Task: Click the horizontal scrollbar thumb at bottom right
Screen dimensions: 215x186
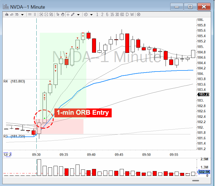Action: (x=195, y=180)
